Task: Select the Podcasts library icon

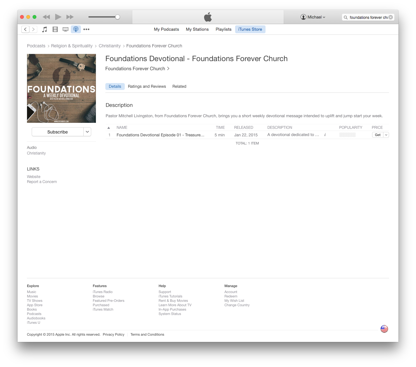Action: (76, 29)
